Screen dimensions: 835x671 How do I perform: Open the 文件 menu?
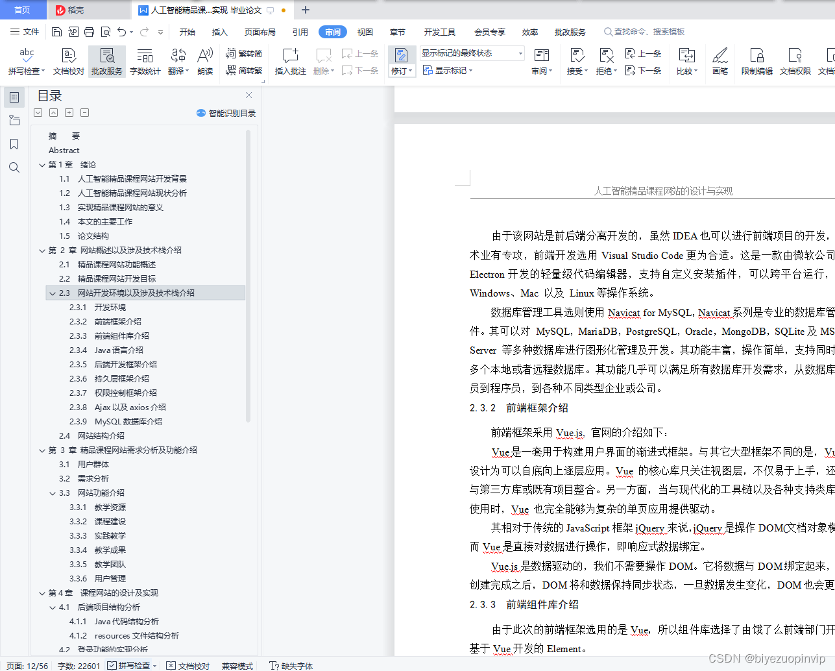click(x=25, y=32)
